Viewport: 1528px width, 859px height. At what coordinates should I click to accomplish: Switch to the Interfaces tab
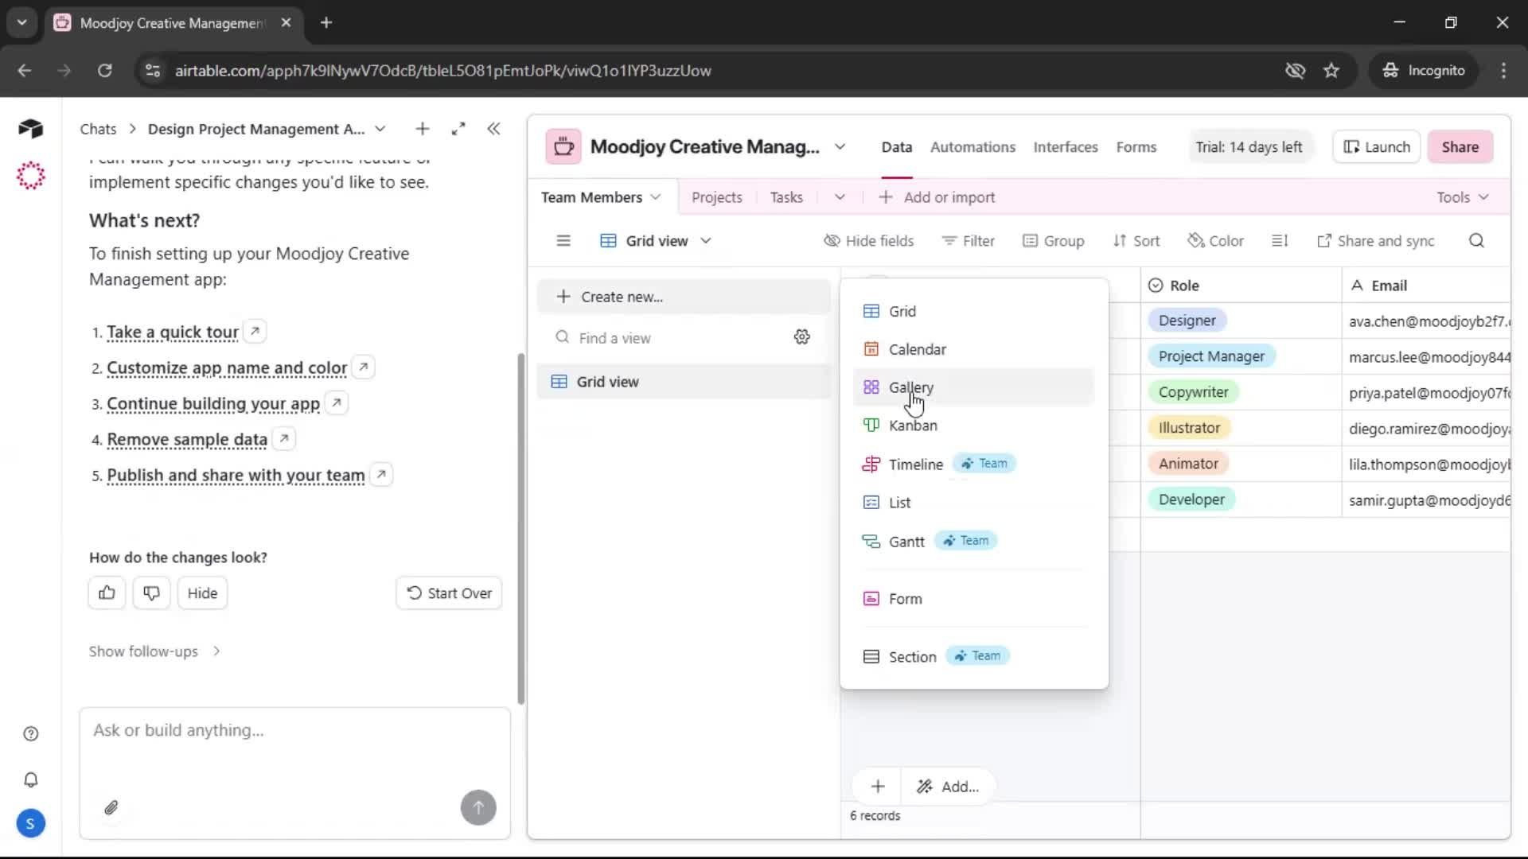click(1065, 147)
